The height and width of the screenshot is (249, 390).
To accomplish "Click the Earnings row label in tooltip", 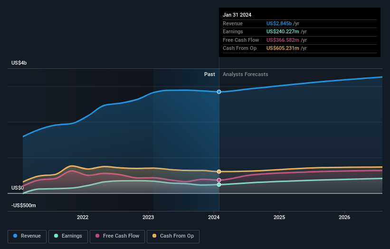I will pyautogui.click(x=233, y=31).
